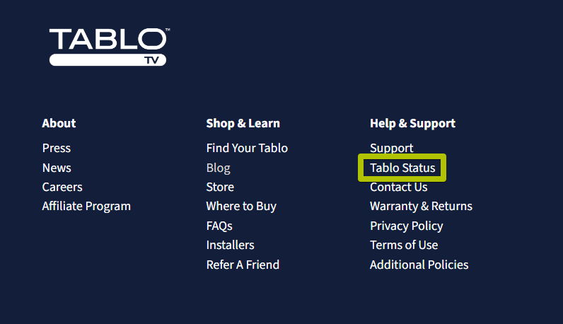Open the Terms of Use

coord(404,245)
